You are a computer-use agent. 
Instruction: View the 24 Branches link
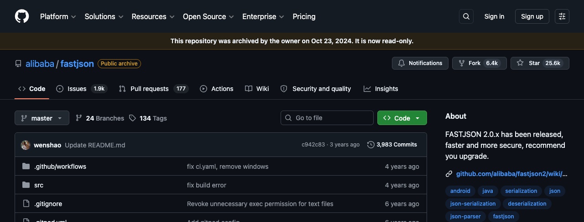[x=100, y=118]
